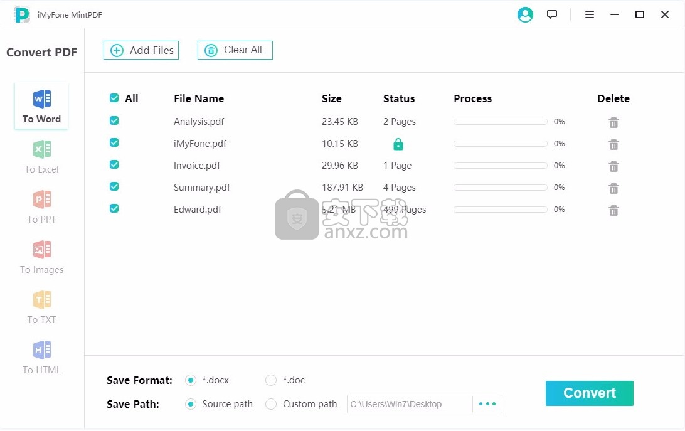Choose the Source path option
This screenshot has width=685, height=431.
pyautogui.click(x=191, y=404)
